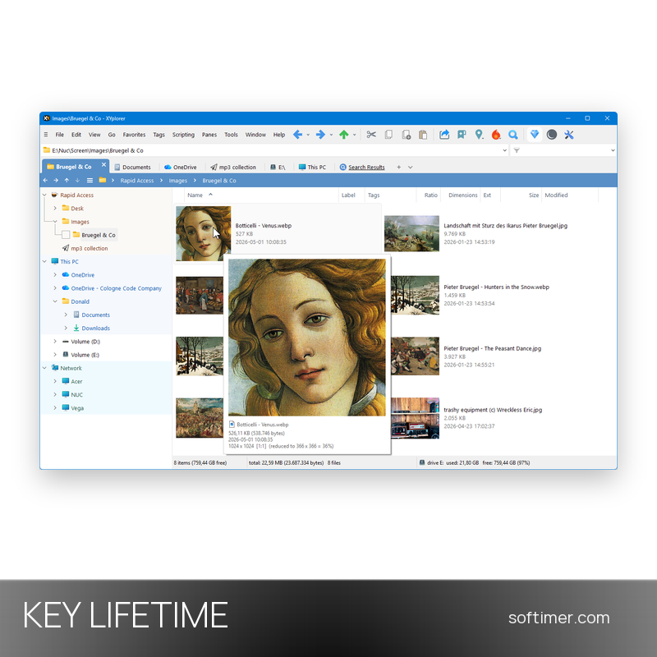The image size is (657, 657).
Task: Switch to the Documents tab
Action: [x=132, y=167]
